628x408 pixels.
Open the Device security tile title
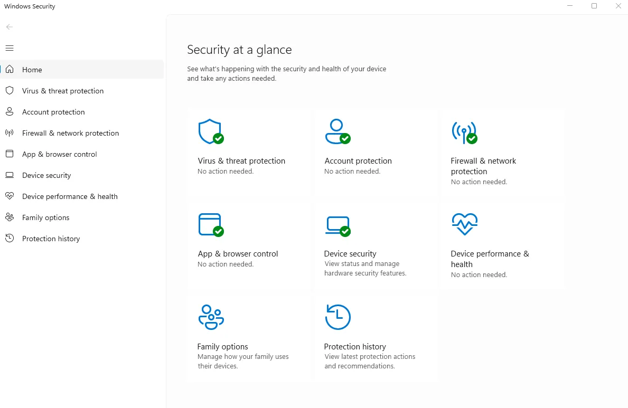point(350,254)
